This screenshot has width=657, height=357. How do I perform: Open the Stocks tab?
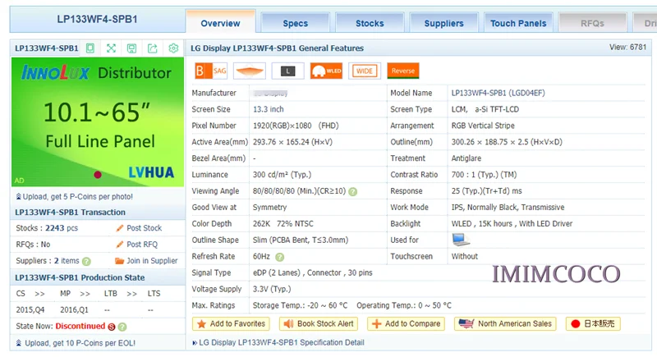370,23
